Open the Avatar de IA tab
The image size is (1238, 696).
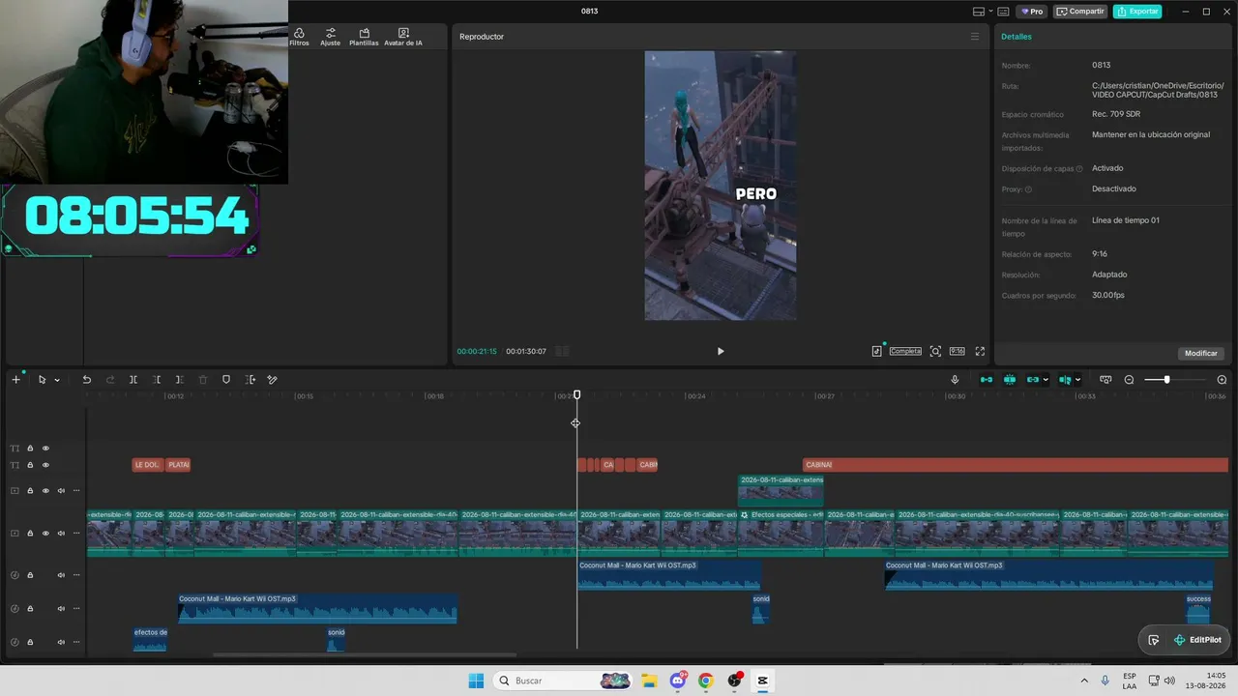(403, 37)
